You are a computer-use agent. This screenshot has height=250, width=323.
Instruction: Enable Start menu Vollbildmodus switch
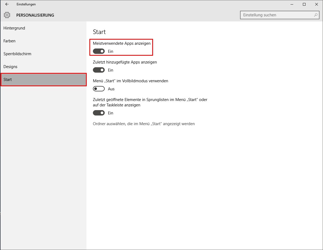point(99,89)
